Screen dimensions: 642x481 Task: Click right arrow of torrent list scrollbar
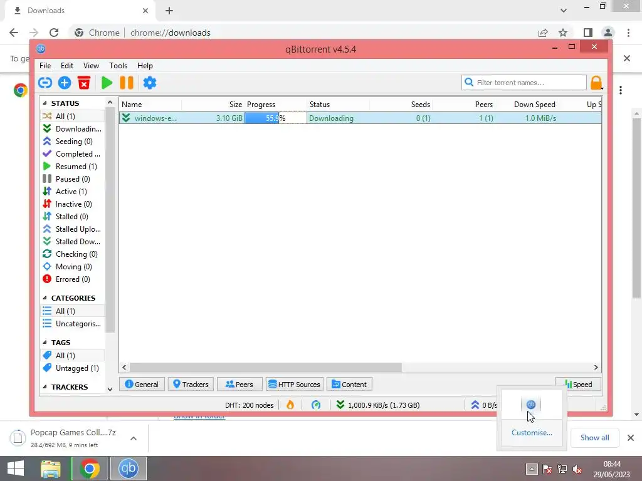pos(596,367)
